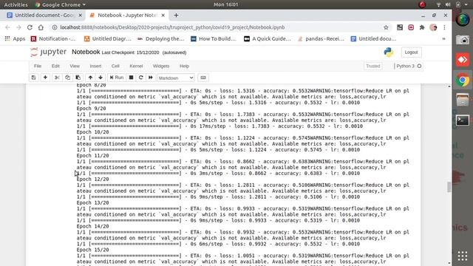The height and width of the screenshot is (266, 473).
Task: Open Chrome extensions puzzle icon
Action: 422,27
